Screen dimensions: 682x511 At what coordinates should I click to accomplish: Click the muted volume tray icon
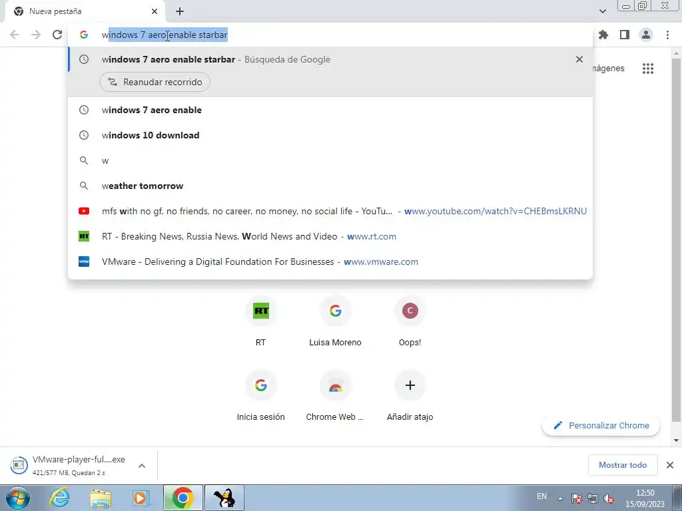tap(609, 498)
